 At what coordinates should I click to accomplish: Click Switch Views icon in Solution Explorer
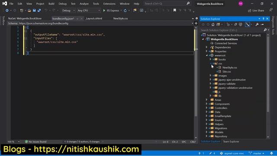click(x=218, y=25)
